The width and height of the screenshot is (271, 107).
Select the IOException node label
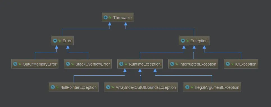click(246, 64)
